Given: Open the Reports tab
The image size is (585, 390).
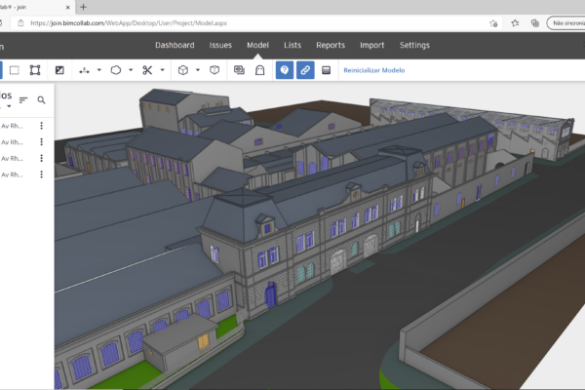Looking at the screenshot, I should (331, 45).
